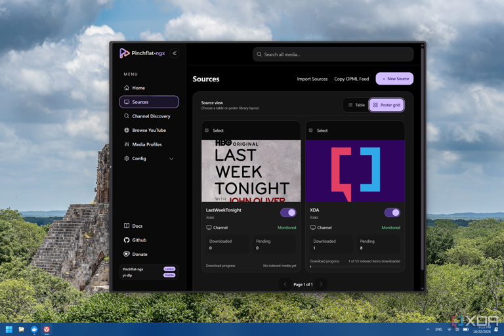Check the Select box on LastWeekTonight card
504x336 pixels.
tap(207, 130)
